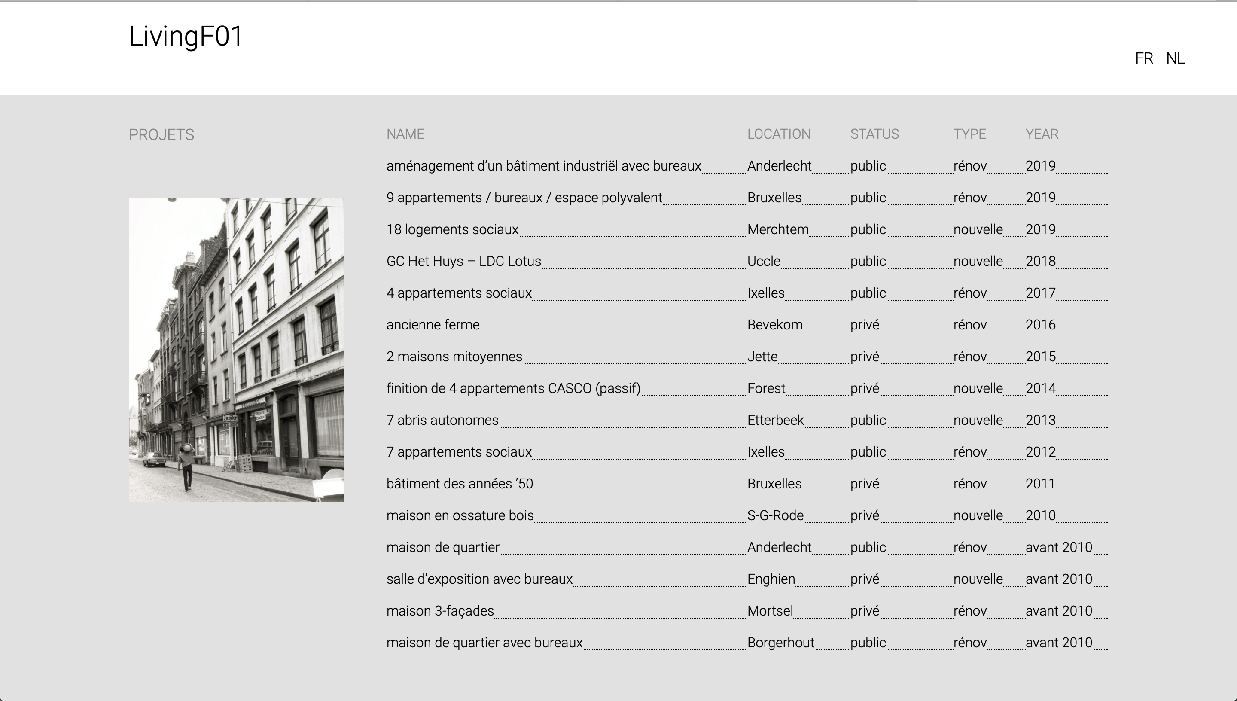Screen dimensions: 1237x701
Task: Click avant 2010 in Borgerhout row
Action: click(x=1059, y=643)
